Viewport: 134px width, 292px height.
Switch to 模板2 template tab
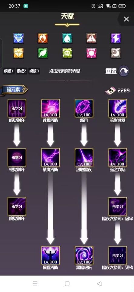(21, 71)
